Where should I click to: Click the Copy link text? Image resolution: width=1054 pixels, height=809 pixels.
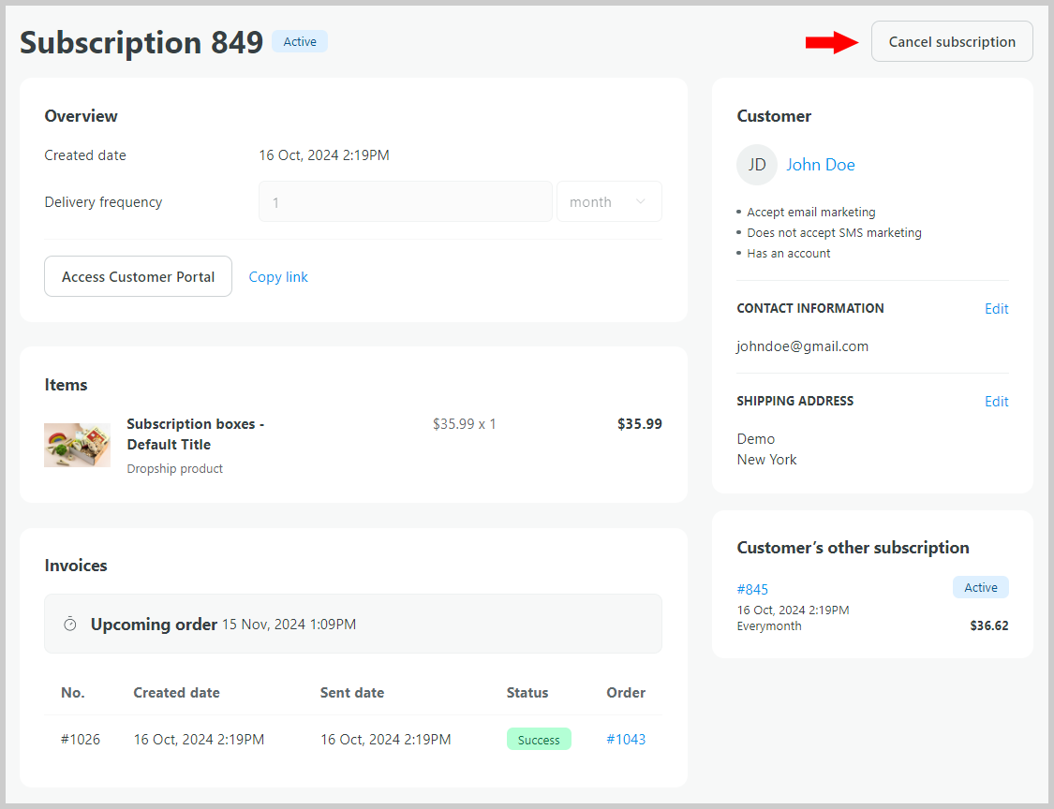point(278,277)
